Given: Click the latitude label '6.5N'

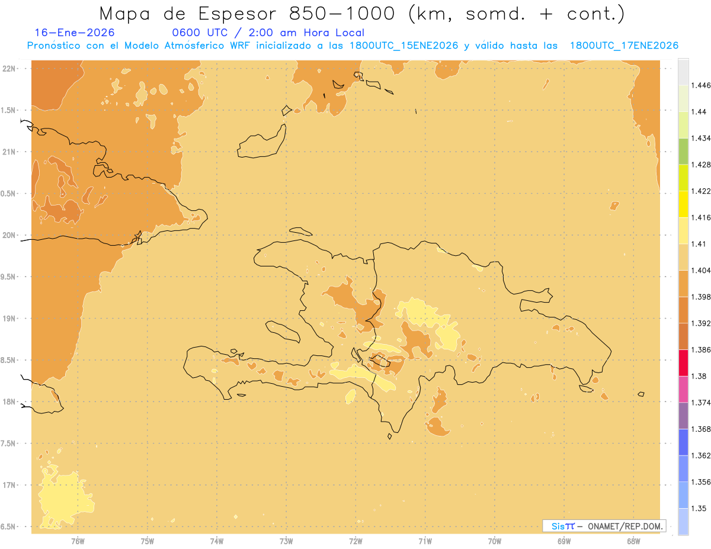Looking at the screenshot, I should (x=9, y=526).
